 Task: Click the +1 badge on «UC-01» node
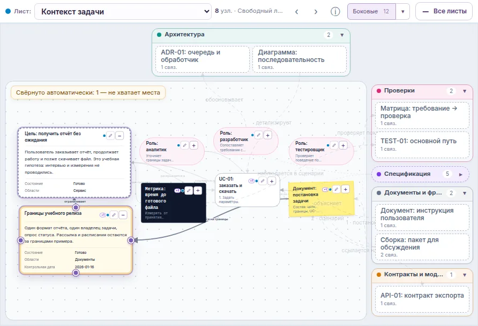pyautogui.click(x=251, y=181)
